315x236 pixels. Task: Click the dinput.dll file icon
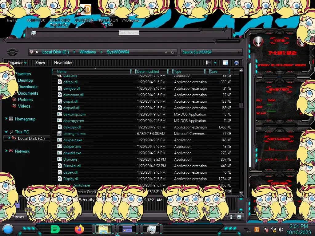point(60,101)
